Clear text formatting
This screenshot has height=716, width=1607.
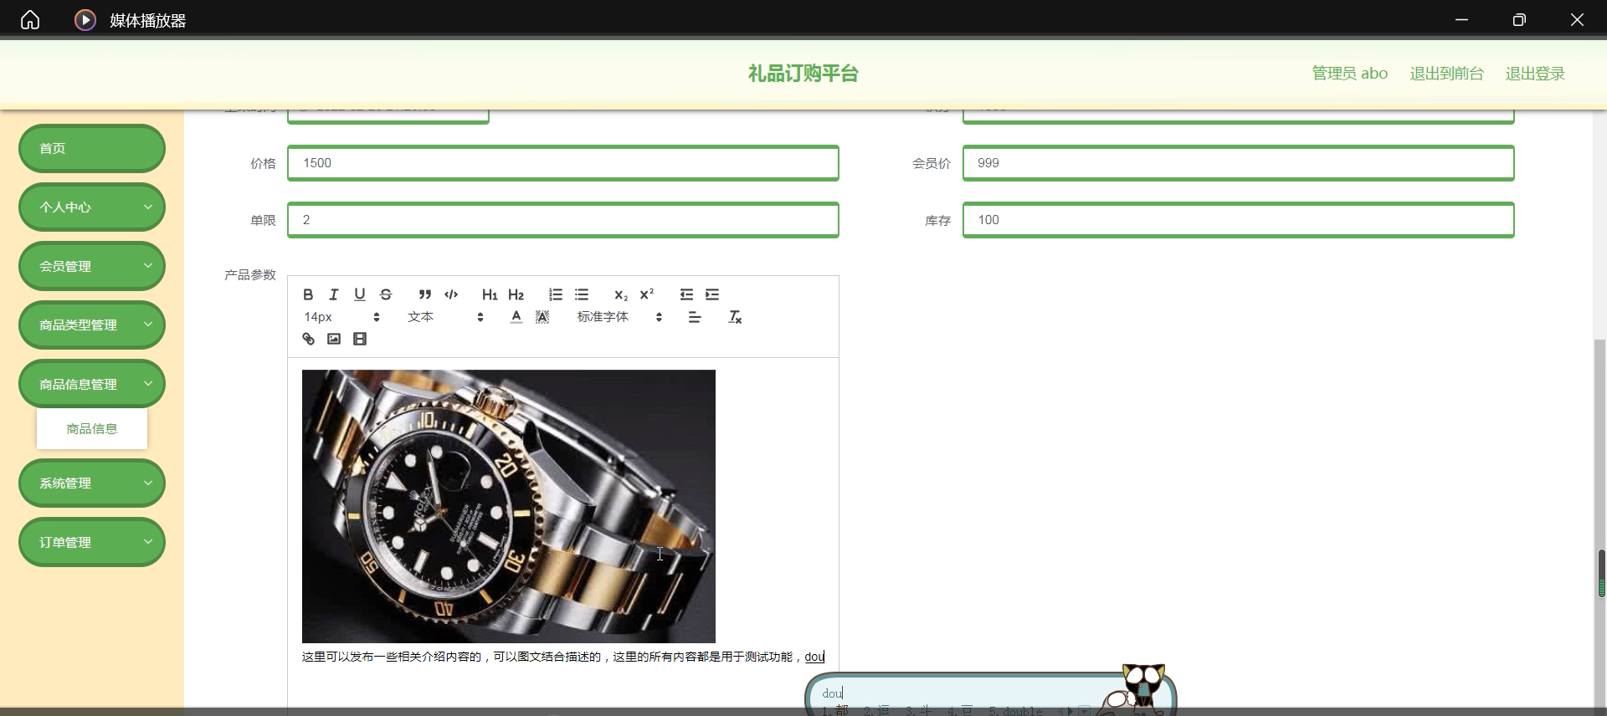point(735,317)
